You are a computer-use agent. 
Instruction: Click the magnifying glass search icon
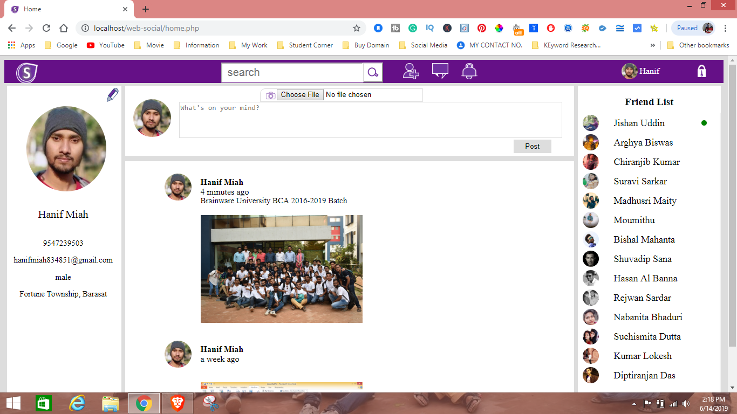coord(373,72)
